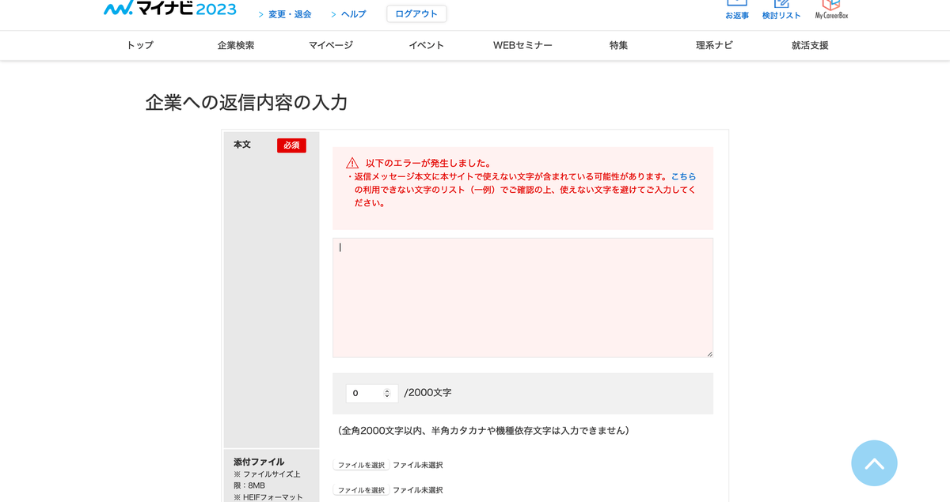Image resolution: width=950 pixels, height=502 pixels.
Task: Click the textarea resize handle corner
Action: coord(709,354)
